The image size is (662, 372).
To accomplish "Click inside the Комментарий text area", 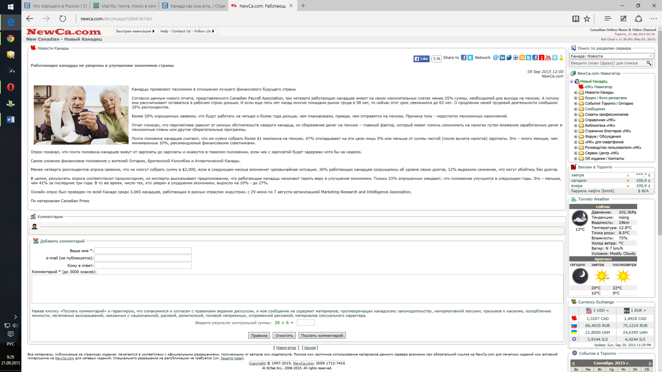I will [x=297, y=289].
